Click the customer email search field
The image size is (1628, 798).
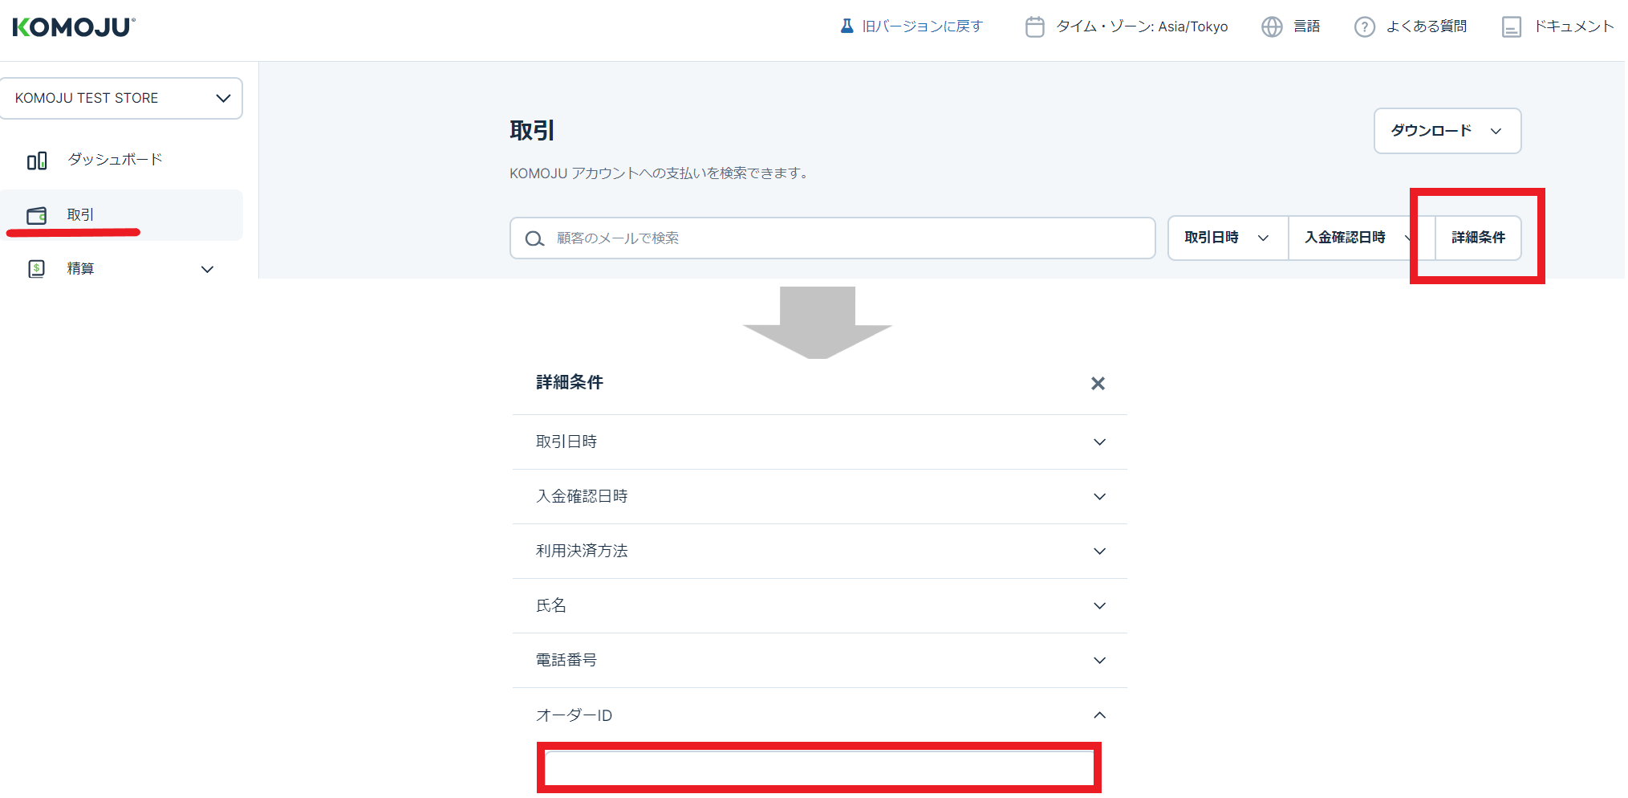pyautogui.click(x=842, y=238)
